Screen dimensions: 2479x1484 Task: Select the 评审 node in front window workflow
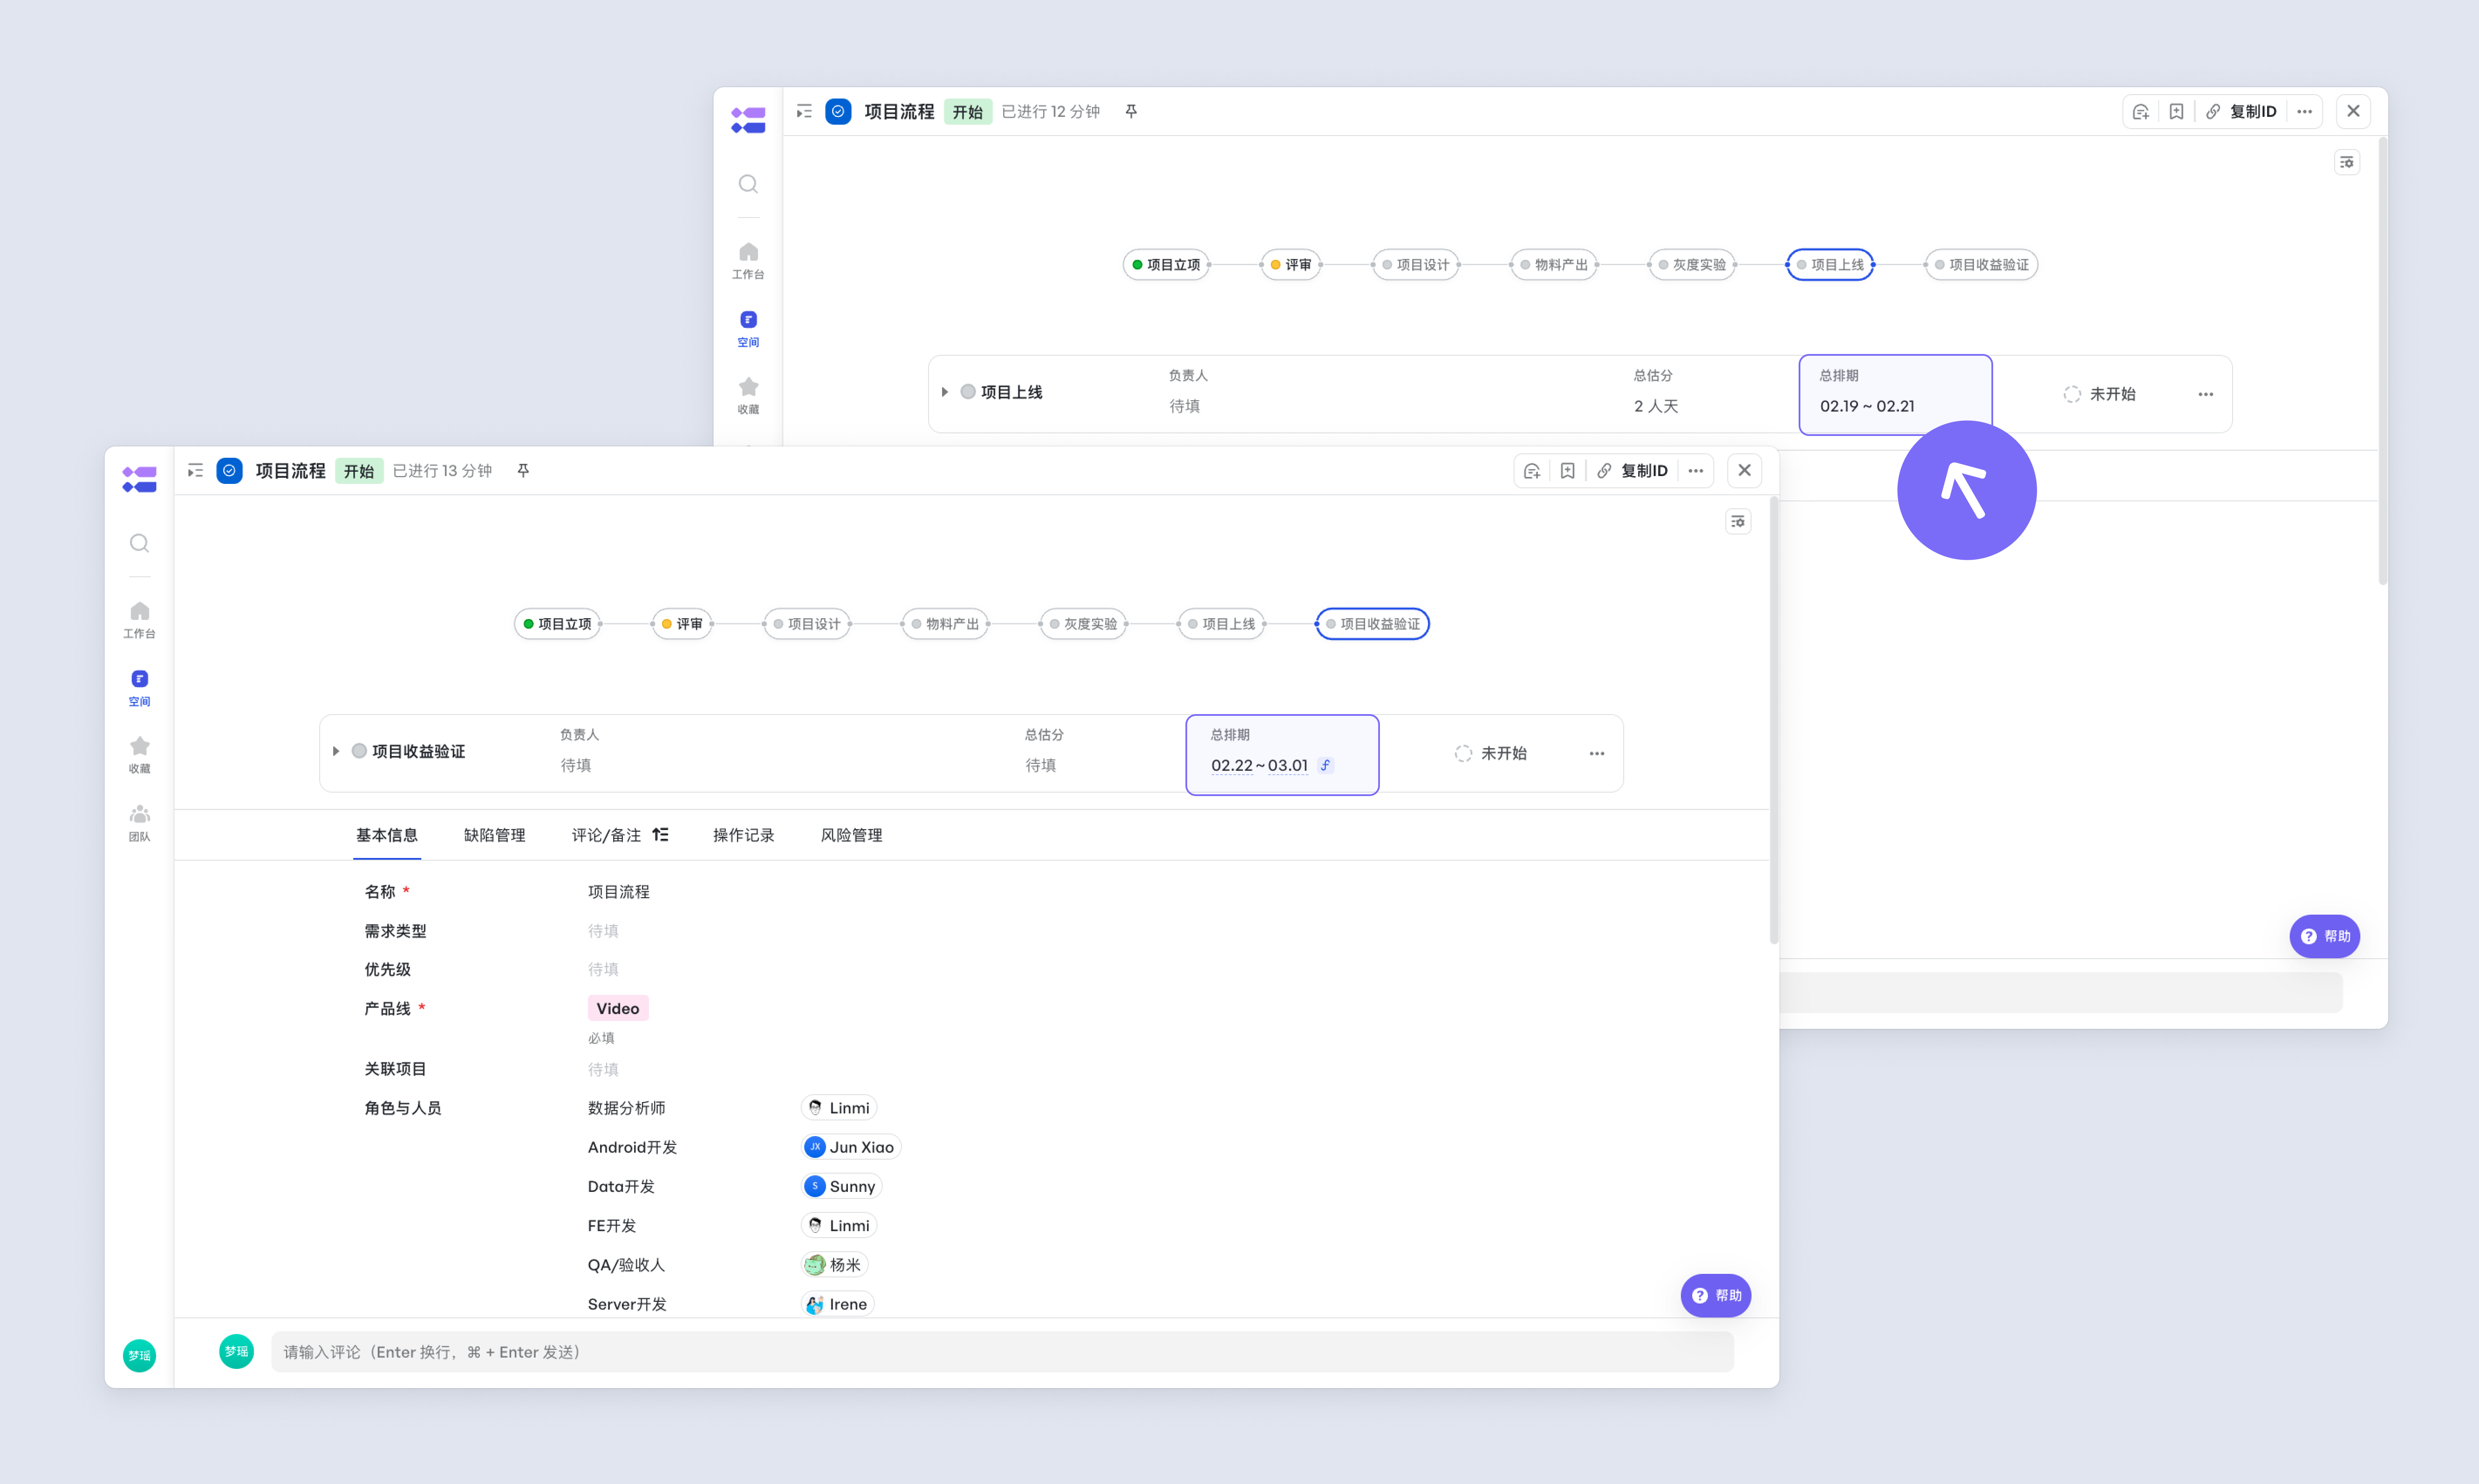coord(681,624)
